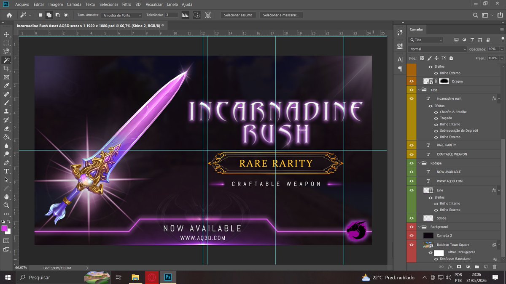Screen dimensions: 506x284
Task: Select the Hand tool
Action: pyautogui.click(x=6, y=197)
